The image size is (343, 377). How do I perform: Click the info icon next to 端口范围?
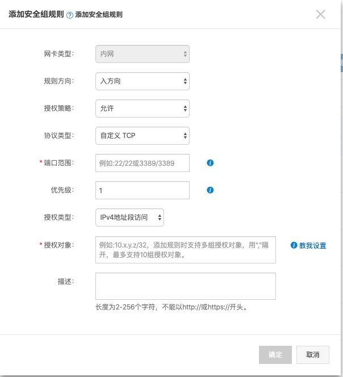pos(210,163)
